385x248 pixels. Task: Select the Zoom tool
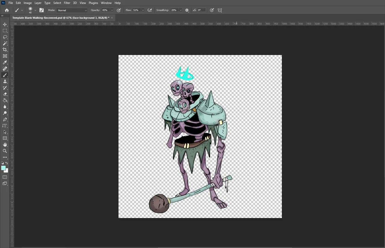5,151
